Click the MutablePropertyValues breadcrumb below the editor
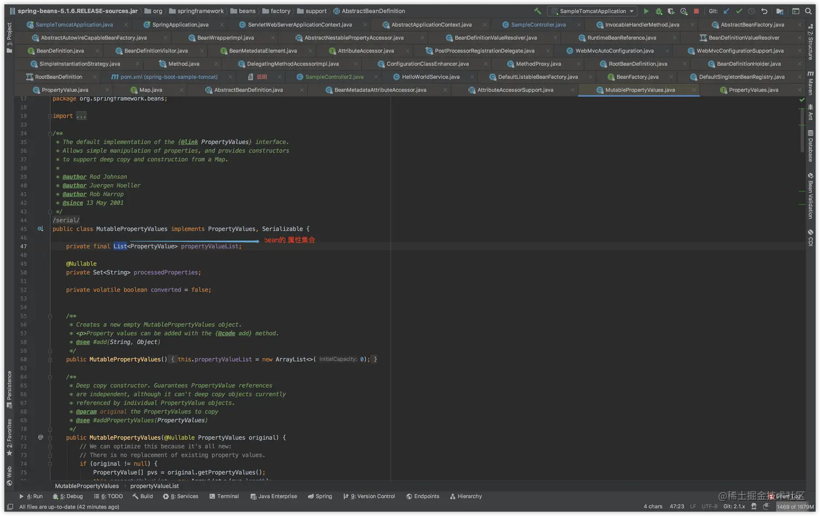Screen dimensions: 820x516 click(87, 486)
